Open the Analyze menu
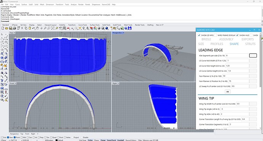 tap(74, 5)
